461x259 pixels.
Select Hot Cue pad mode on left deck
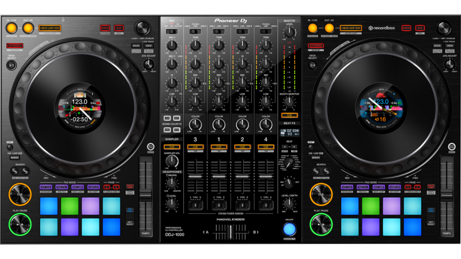(46, 187)
